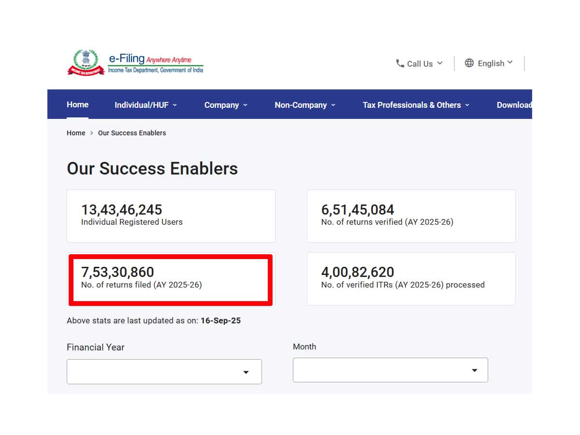Click the Company chevron arrow
This screenshot has width=580, height=435.
click(x=245, y=105)
